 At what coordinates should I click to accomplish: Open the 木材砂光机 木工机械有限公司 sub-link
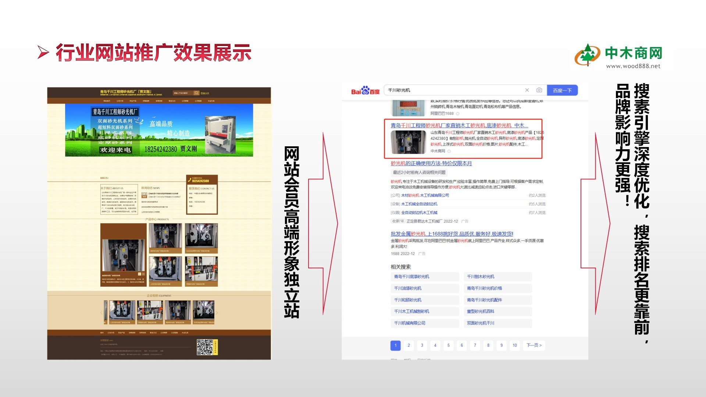coord(425,196)
